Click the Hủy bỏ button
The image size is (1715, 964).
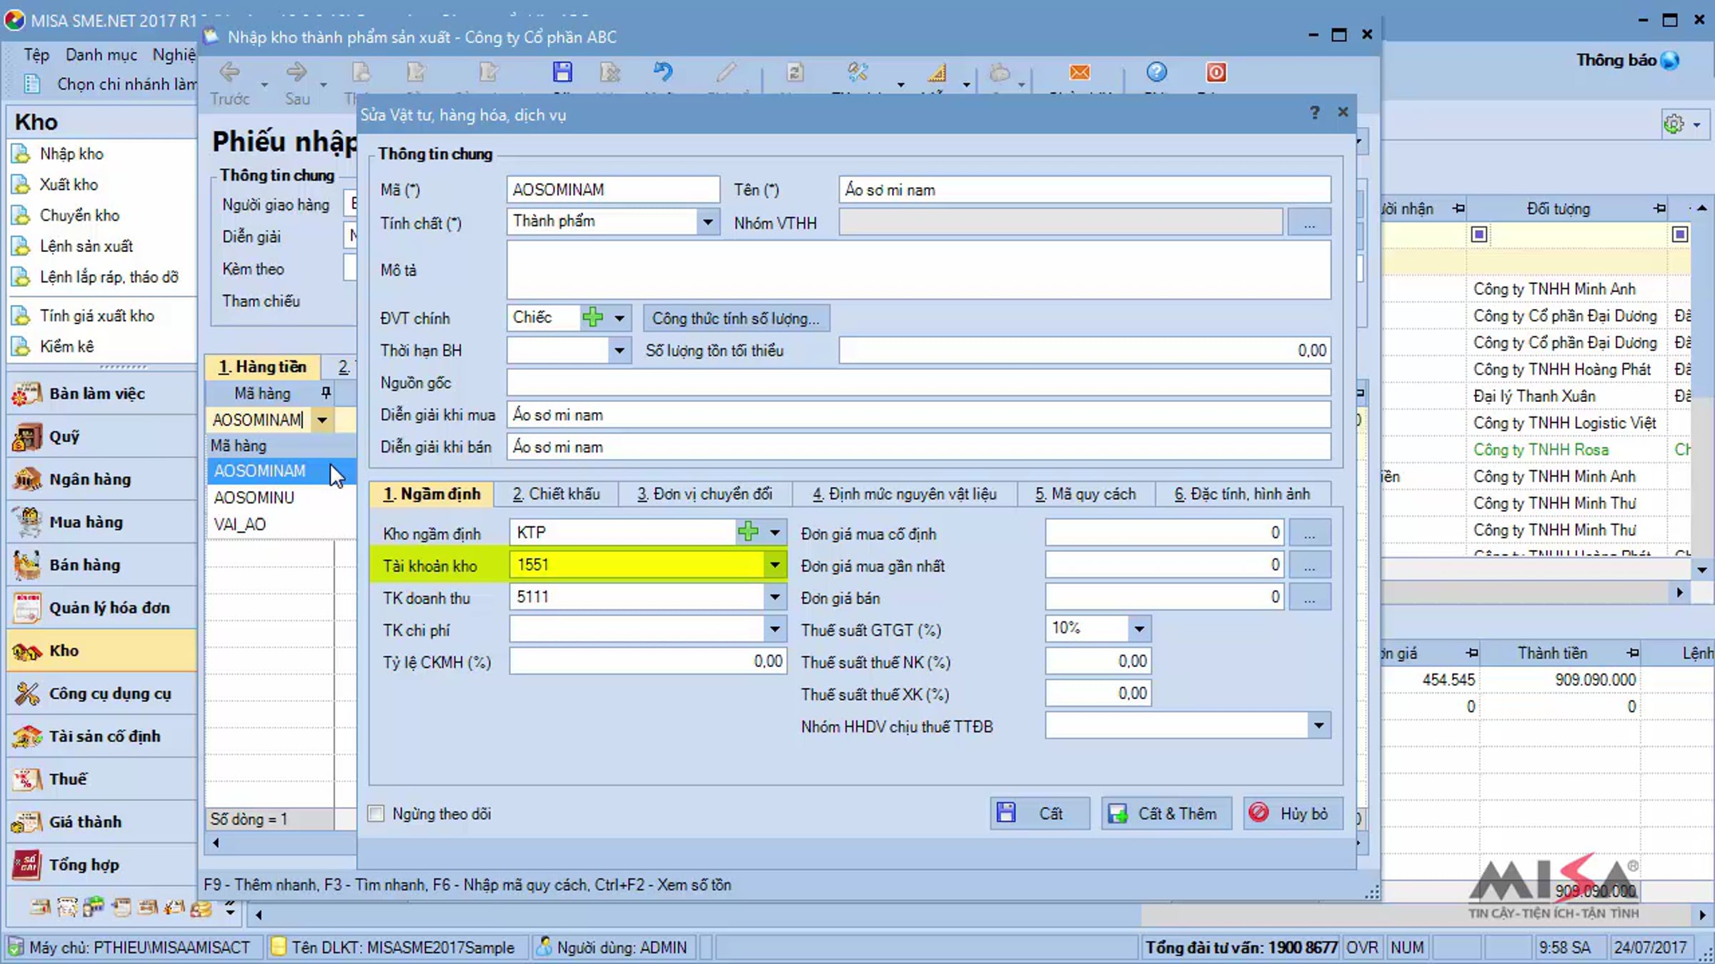point(1293,813)
